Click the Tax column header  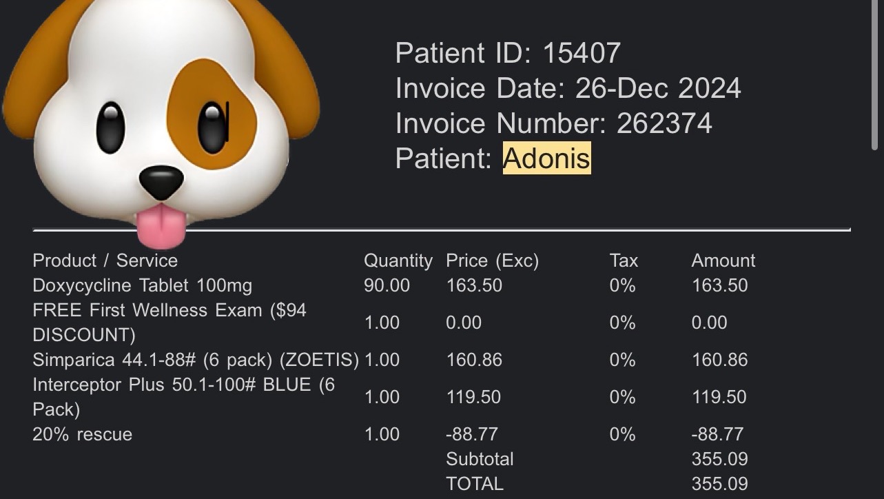tap(624, 261)
